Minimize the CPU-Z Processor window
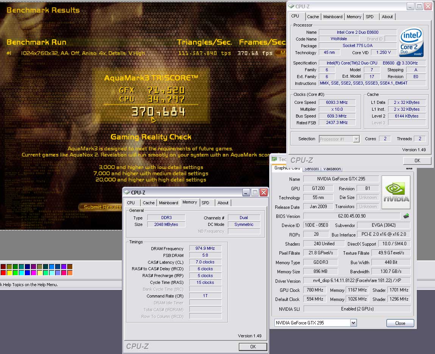This screenshot has height=354, width=435. click(x=411, y=6)
